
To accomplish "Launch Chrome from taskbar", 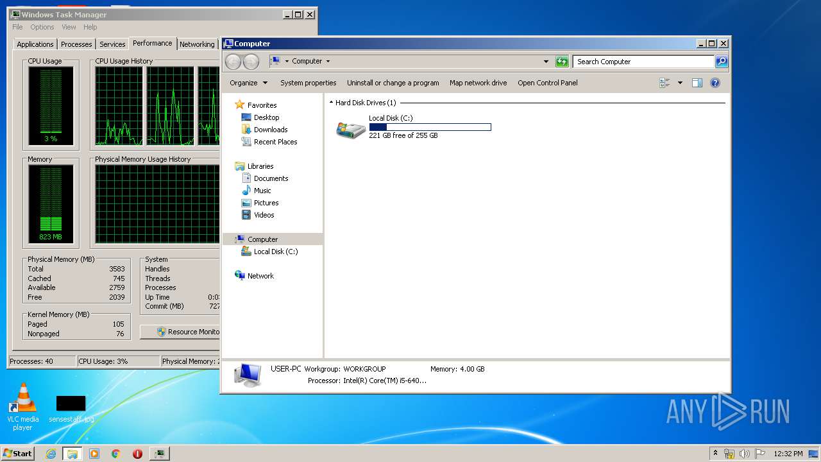I will pyautogui.click(x=115, y=454).
